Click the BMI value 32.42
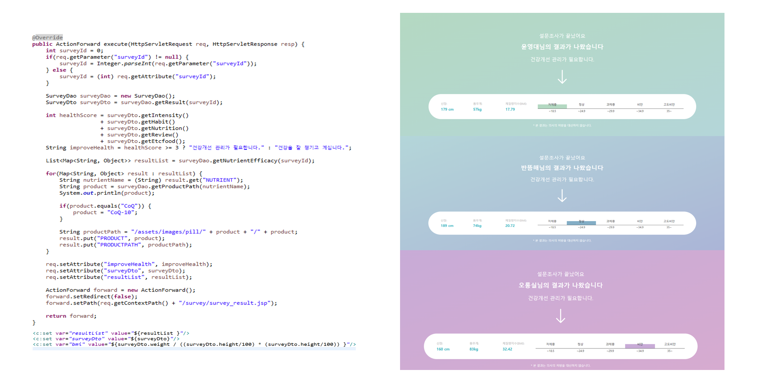This screenshot has height=373, width=771. tap(507, 349)
